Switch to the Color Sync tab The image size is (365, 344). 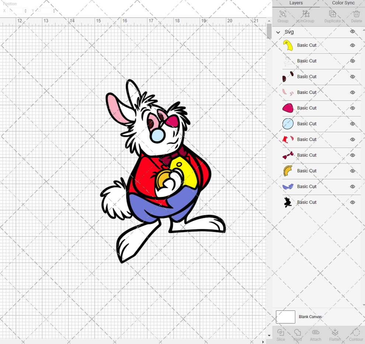point(343,3)
